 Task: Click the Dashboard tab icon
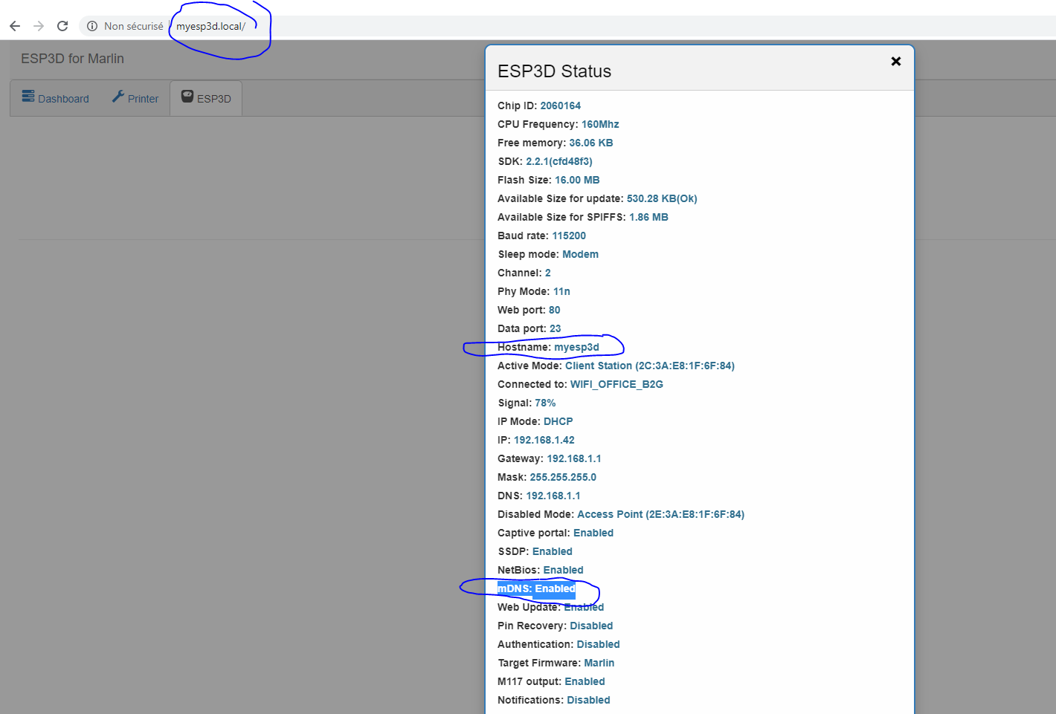pyautogui.click(x=28, y=97)
